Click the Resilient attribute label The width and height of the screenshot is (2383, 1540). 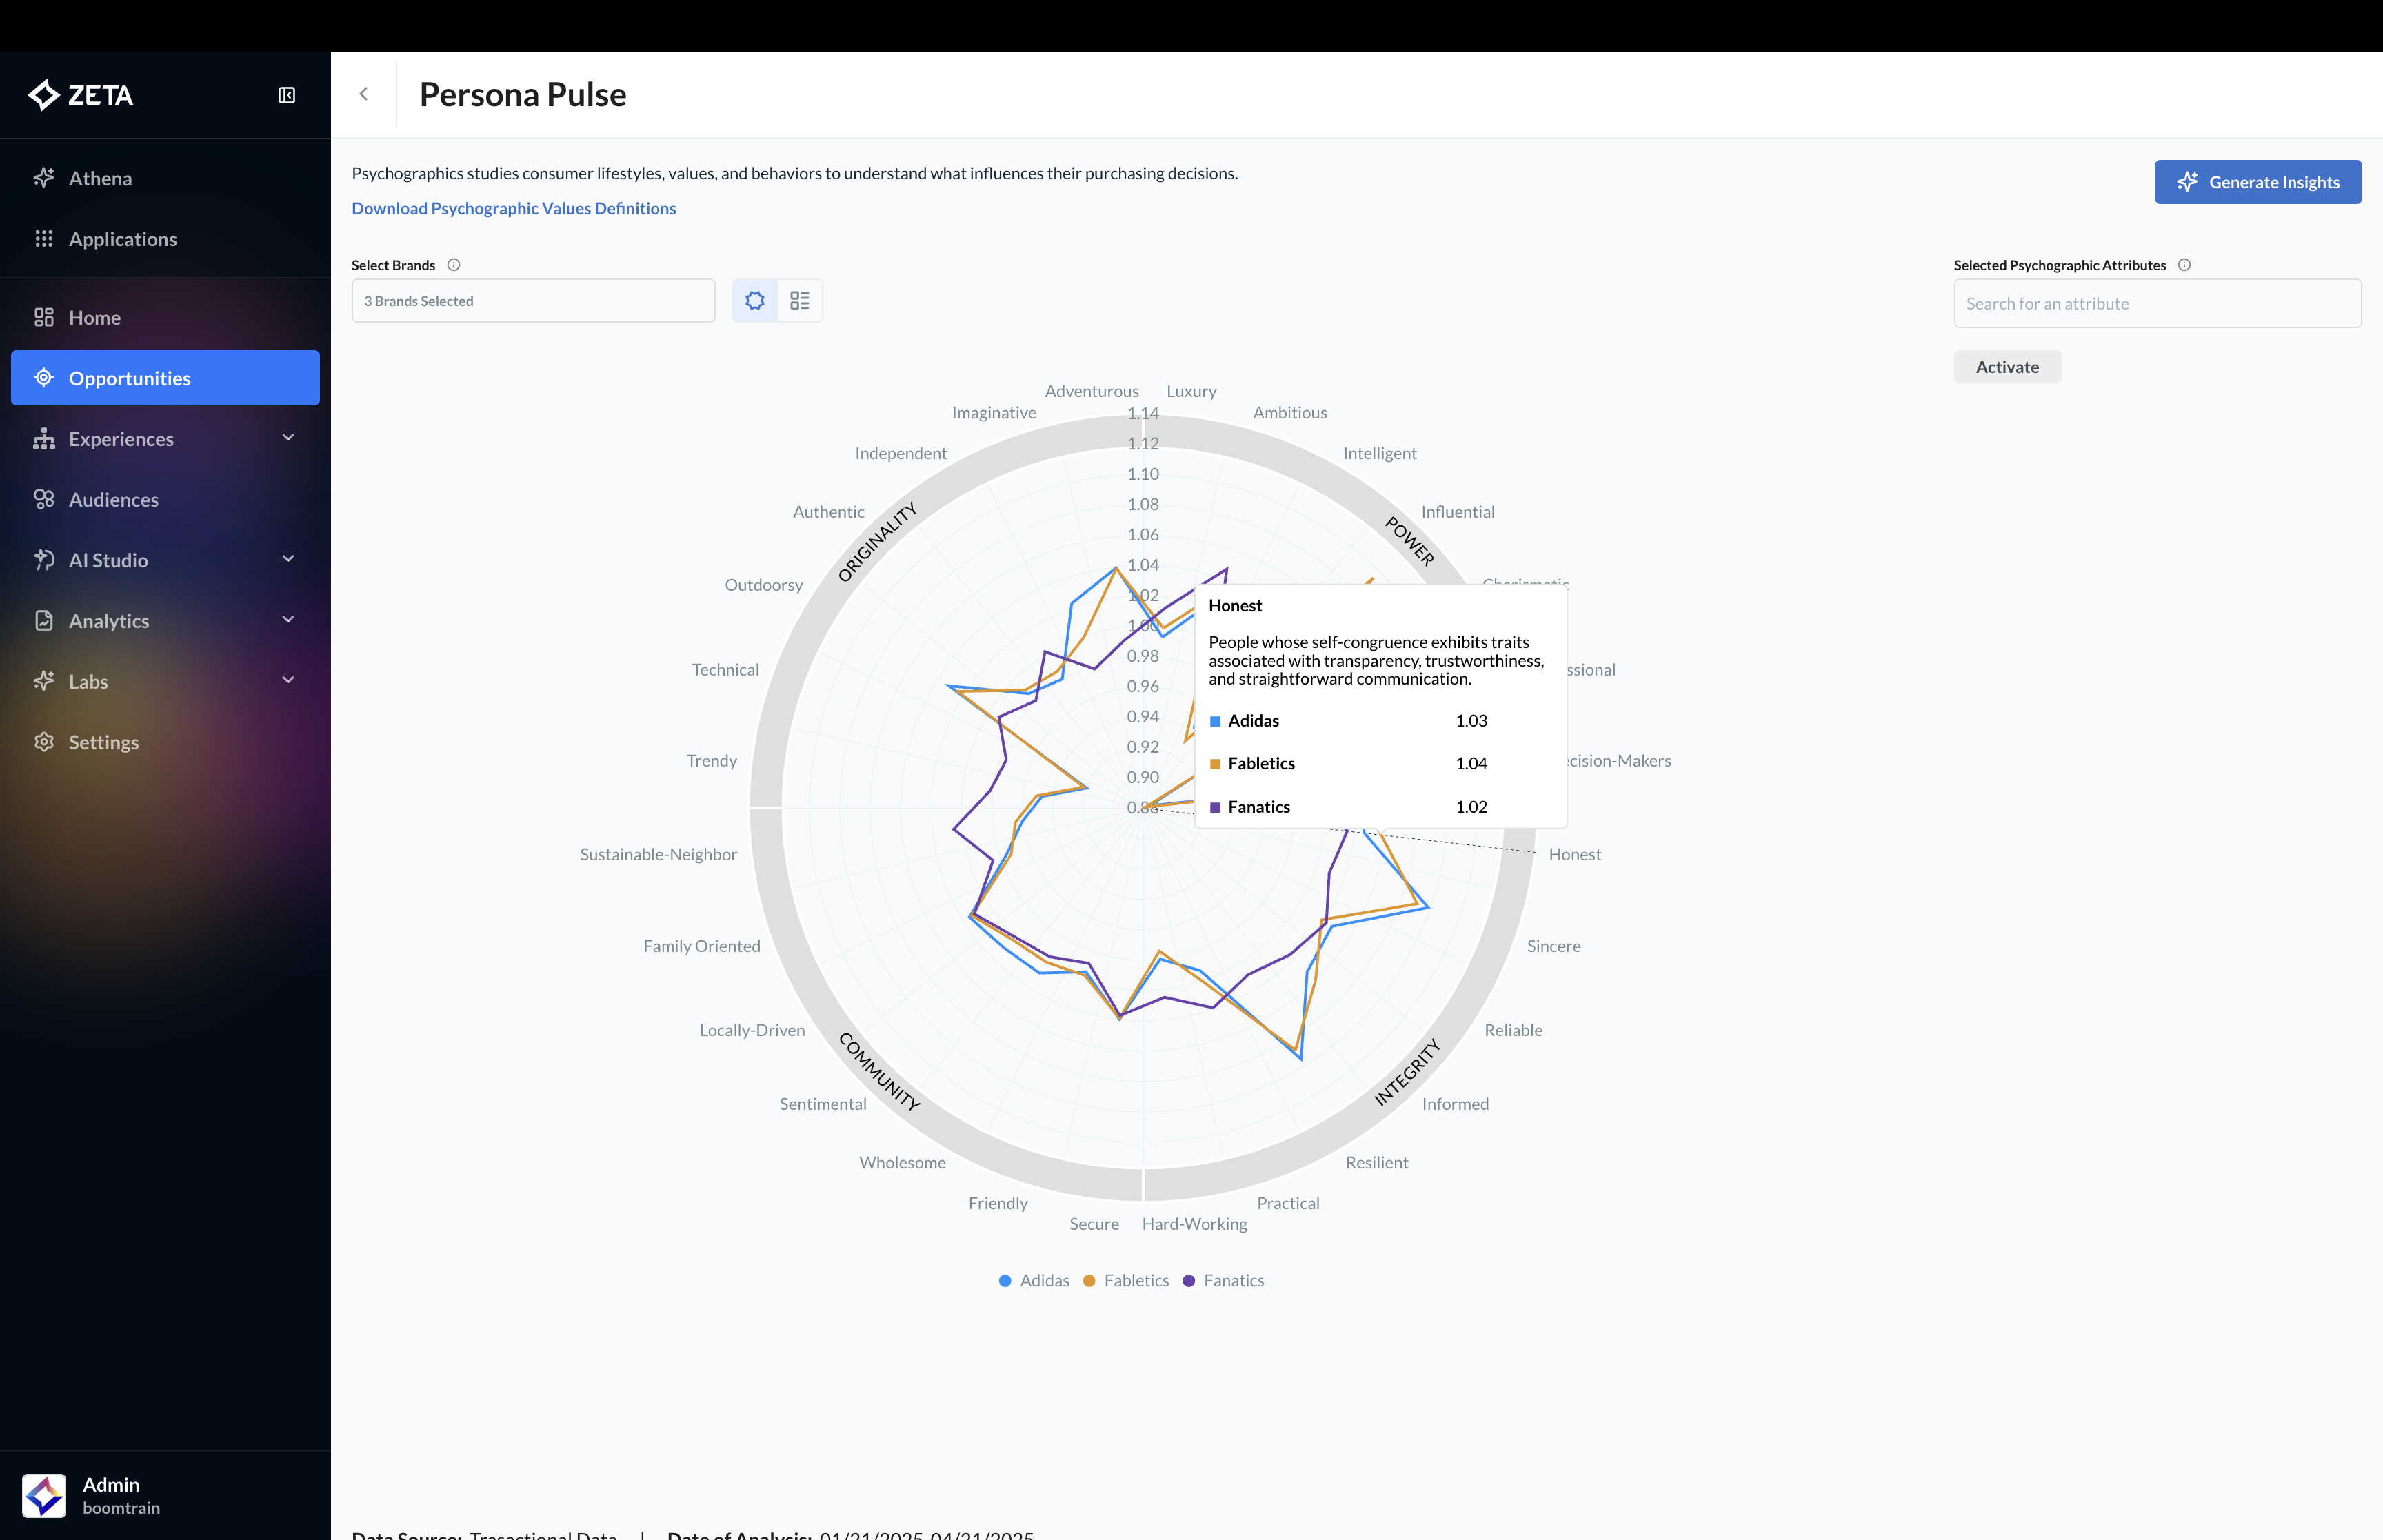click(x=1376, y=1163)
